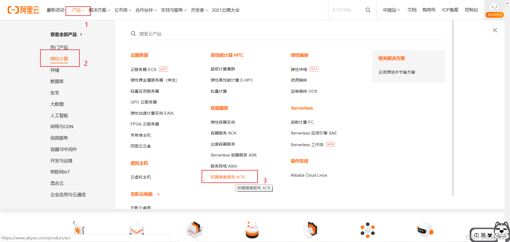
Task: Open 弹性高性能计算 E-HPC link
Action: (x=232, y=80)
